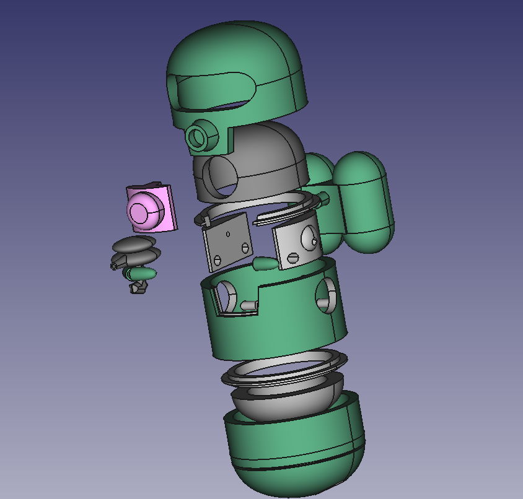The height and width of the screenshot is (499, 523).
Task: Click the round port on the green helmet
Action: 201,136
